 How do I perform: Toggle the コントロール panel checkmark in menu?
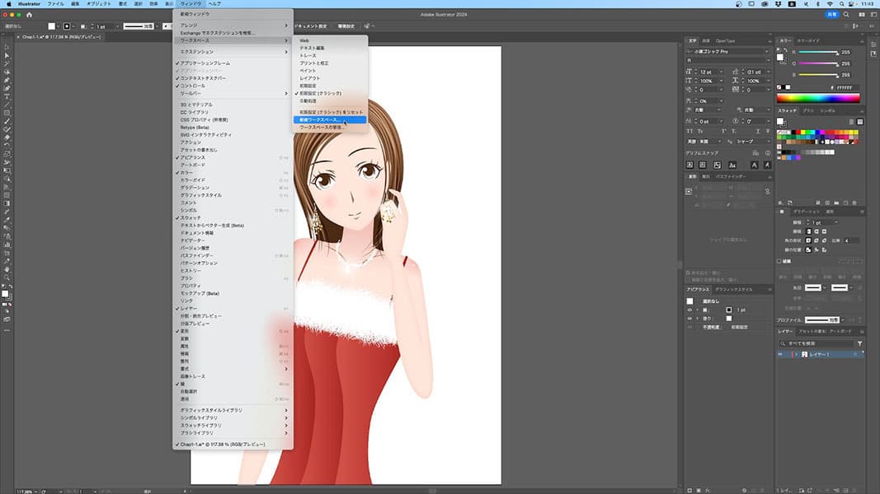point(193,86)
